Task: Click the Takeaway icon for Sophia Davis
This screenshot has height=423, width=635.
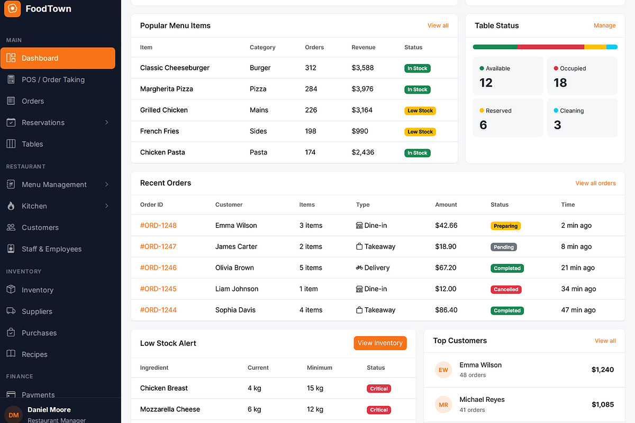Action: pos(359,310)
